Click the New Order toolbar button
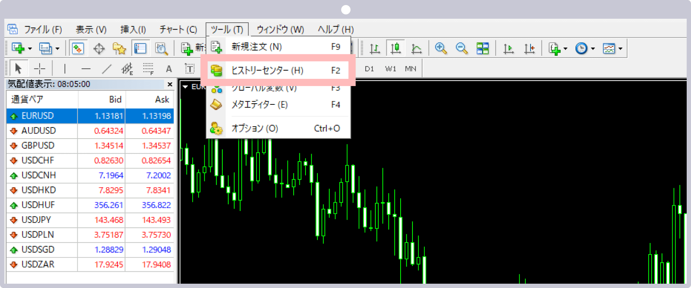 tap(193, 48)
